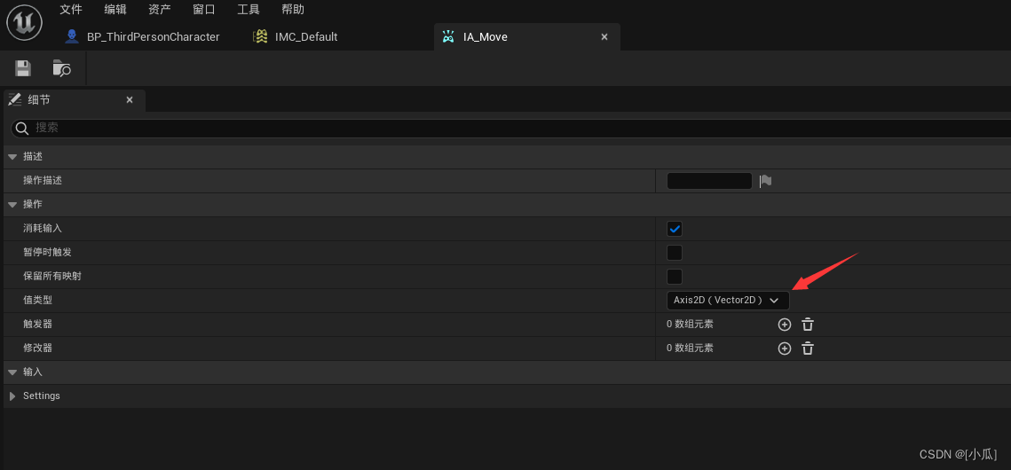Enable the 保留所有映射 checkbox
Viewport: 1011px width, 470px height.
point(675,276)
